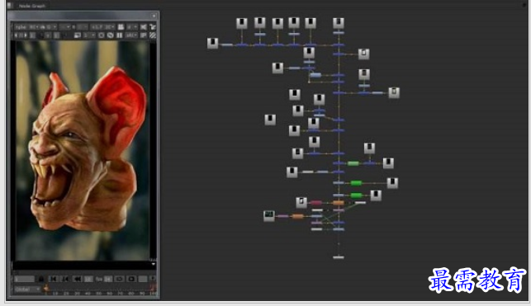The width and height of the screenshot is (531, 306).
Task: Toggle the striped overlay icon in viewer toolbar
Action: tap(153, 35)
